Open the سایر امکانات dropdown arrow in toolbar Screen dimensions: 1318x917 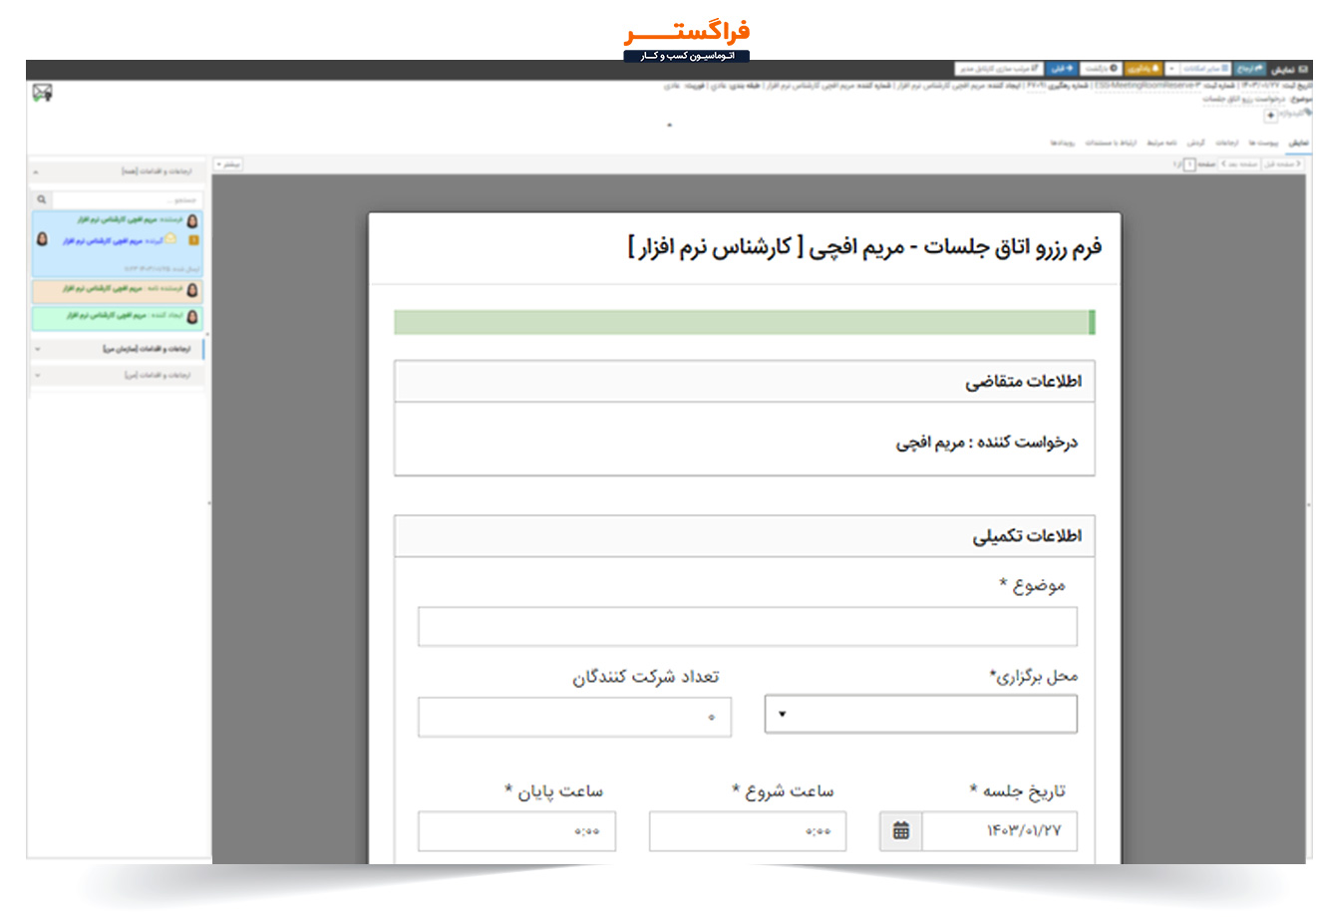tap(1171, 69)
